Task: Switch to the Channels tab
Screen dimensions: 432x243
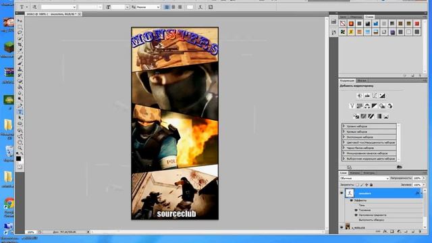Action: coord(355,173)
